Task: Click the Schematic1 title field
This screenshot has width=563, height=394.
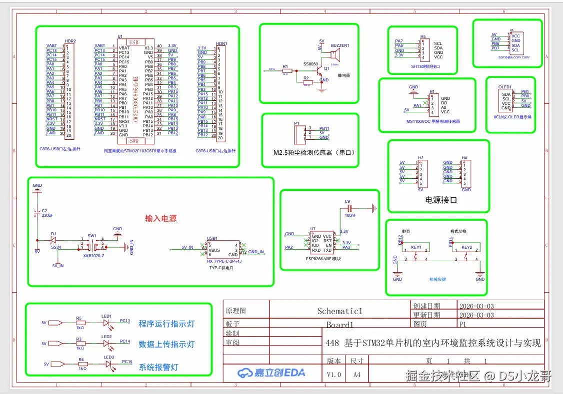Action: click(x=339, y=311)
